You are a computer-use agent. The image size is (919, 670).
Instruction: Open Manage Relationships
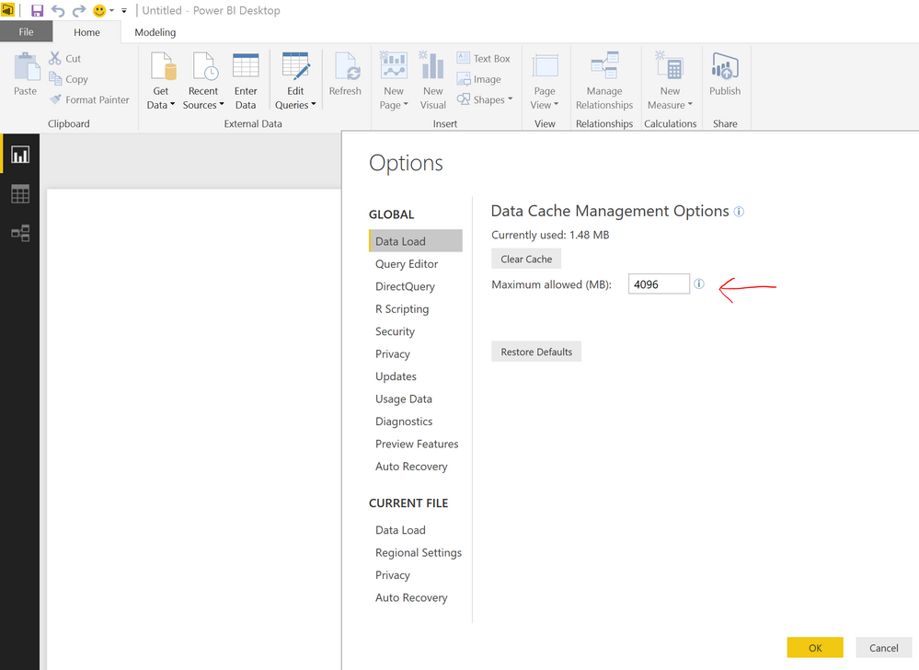pyautogui.click(x=604, y=80)
